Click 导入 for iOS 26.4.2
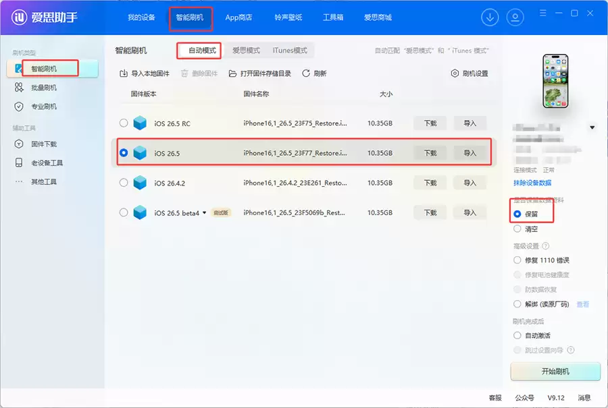608x408 pixels. (470, 183)
